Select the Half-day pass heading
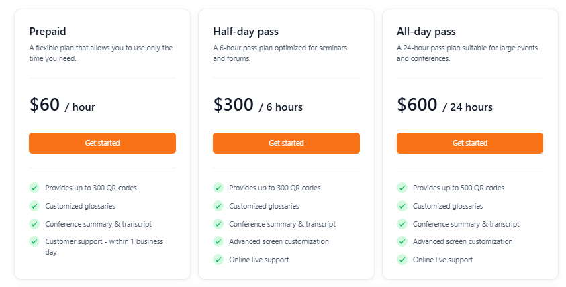The height and width of the screenshot is (287, 566). tap(246, 32)
